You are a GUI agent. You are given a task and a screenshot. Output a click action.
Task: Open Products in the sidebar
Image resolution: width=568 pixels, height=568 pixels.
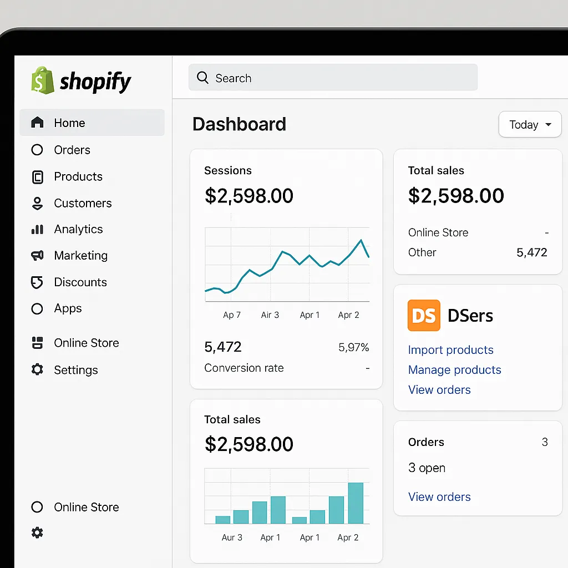click(x=78, y=176)
